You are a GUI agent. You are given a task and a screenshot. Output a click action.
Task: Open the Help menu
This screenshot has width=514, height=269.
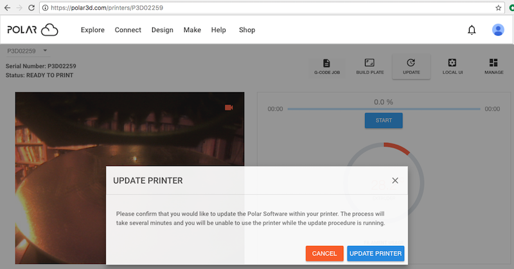[218, 30]
